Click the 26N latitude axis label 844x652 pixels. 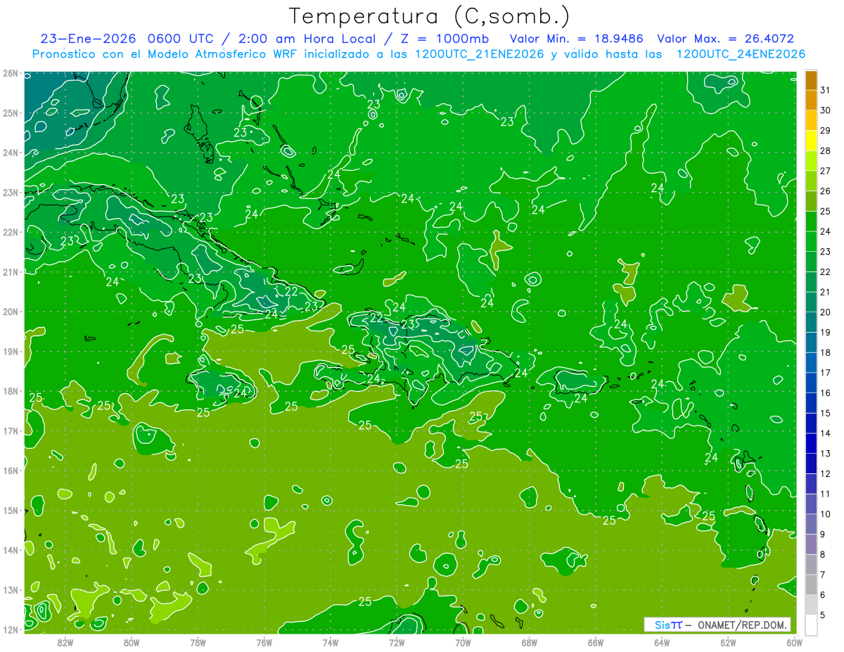coord(10,73)
